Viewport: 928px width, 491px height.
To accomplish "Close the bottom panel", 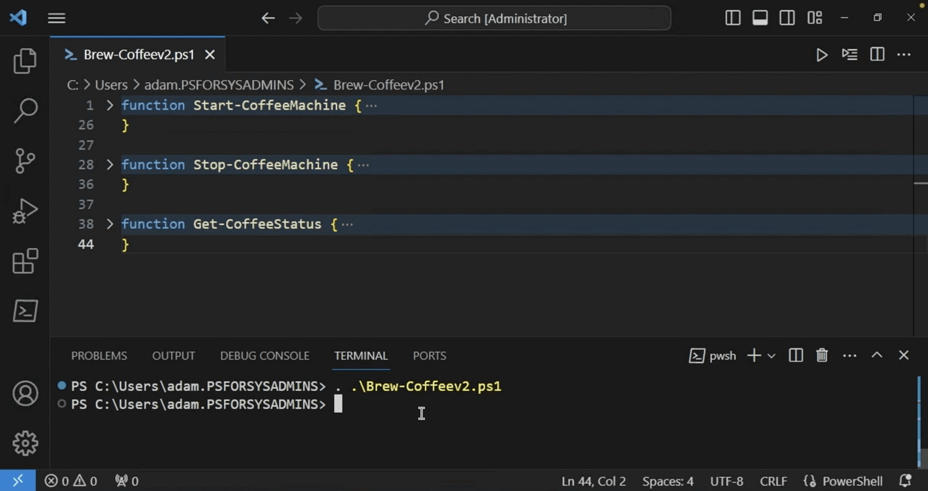I will [x=904, y=356].
